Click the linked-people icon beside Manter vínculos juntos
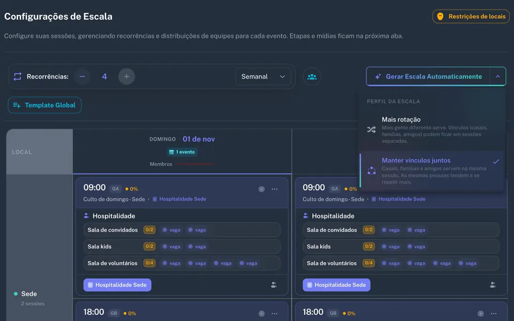Screen dimensions: 514x321 tap(372, 171)
